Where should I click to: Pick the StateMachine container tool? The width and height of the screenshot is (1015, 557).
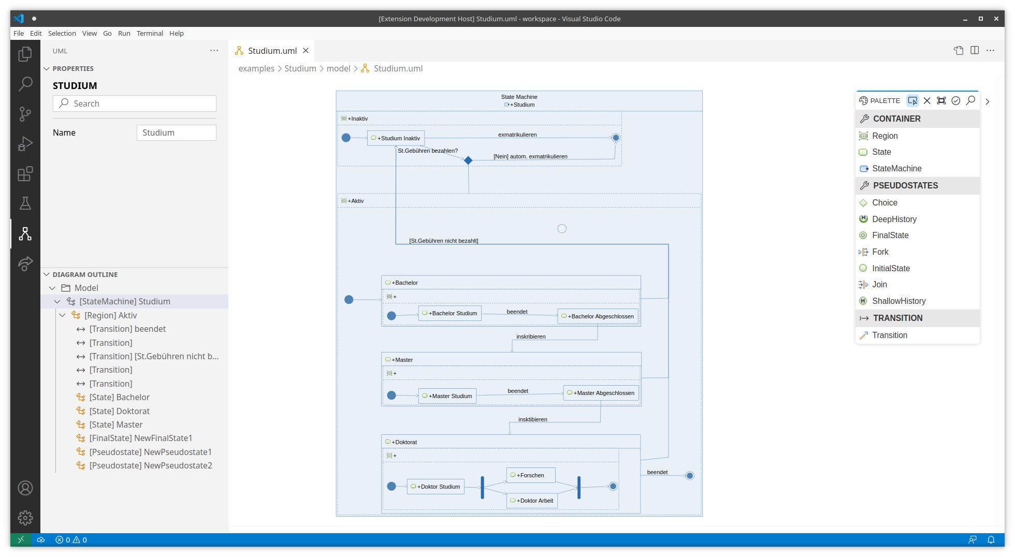click(x=917, y=168)
